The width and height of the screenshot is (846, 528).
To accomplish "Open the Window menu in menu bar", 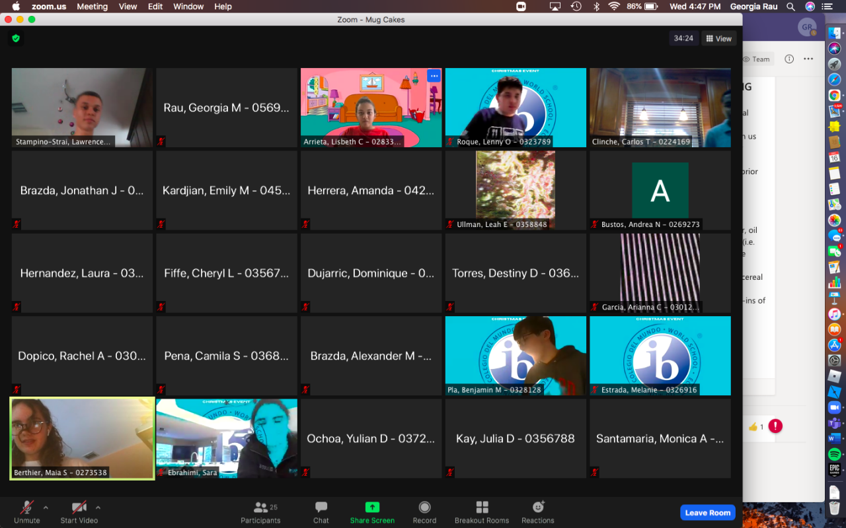I will 188,7.
